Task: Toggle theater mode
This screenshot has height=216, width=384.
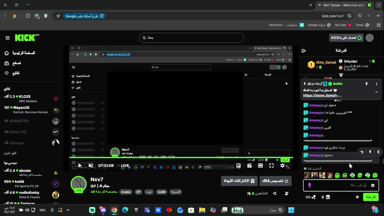Action: [x=260, y=166]
